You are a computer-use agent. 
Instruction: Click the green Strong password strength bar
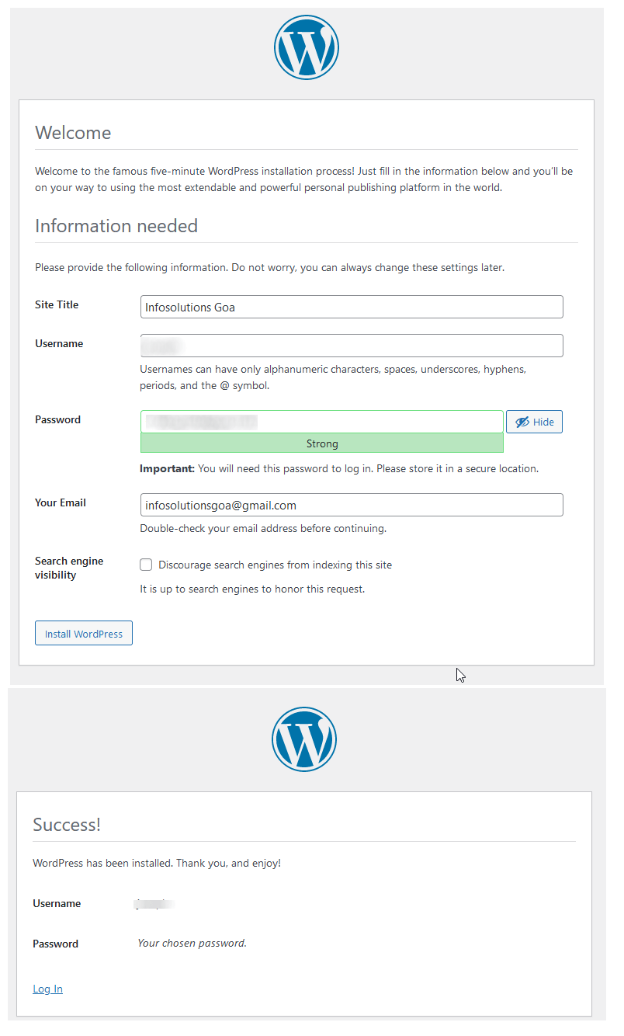click(x=322, y=443)
